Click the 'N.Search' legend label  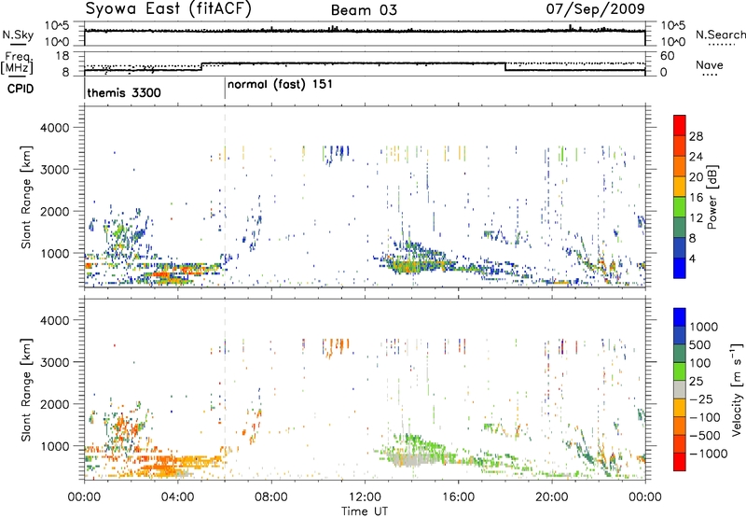point(720,35)
